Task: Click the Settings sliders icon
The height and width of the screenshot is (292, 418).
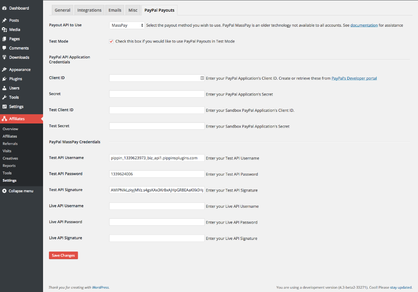Action: tap(4, 107)
